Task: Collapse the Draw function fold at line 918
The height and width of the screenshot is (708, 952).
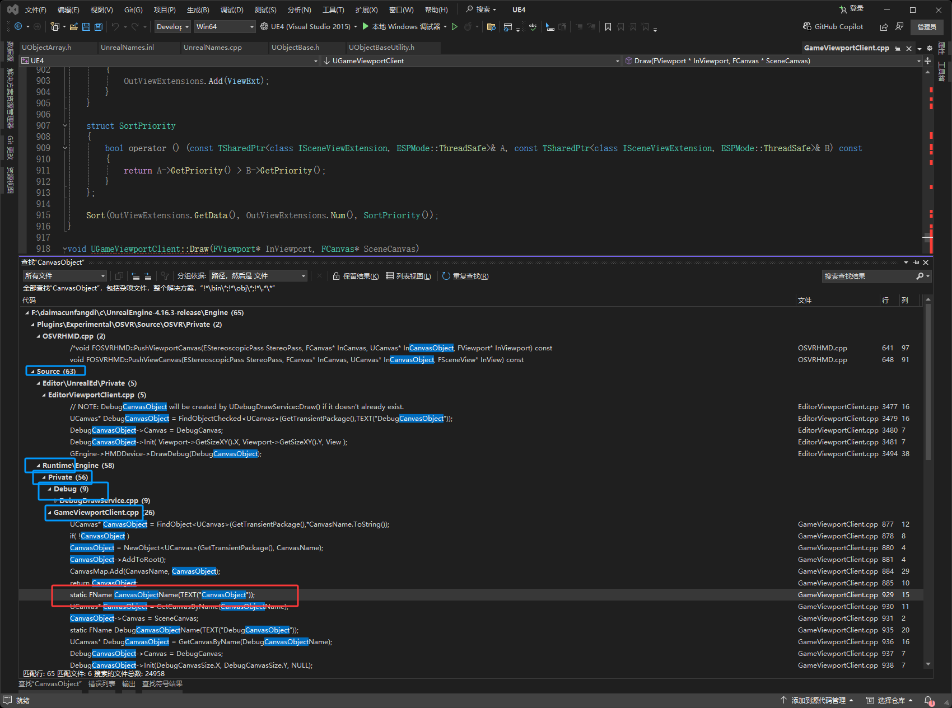Action: tap(65, 249)
